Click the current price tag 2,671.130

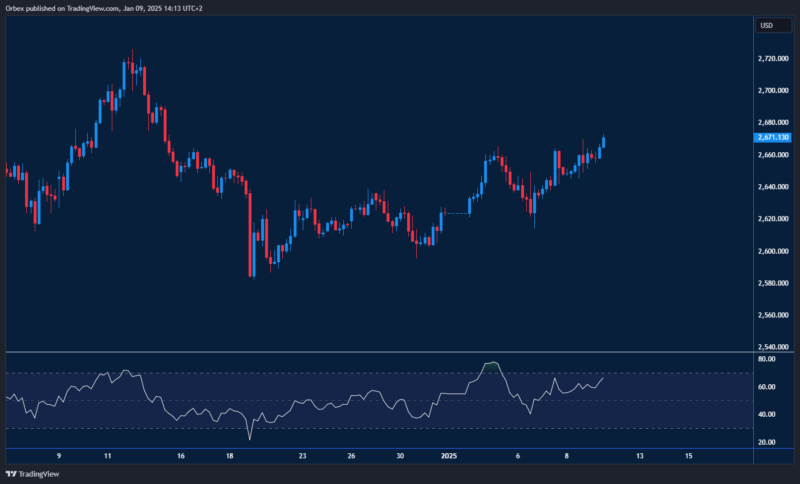tap(773, 137)
